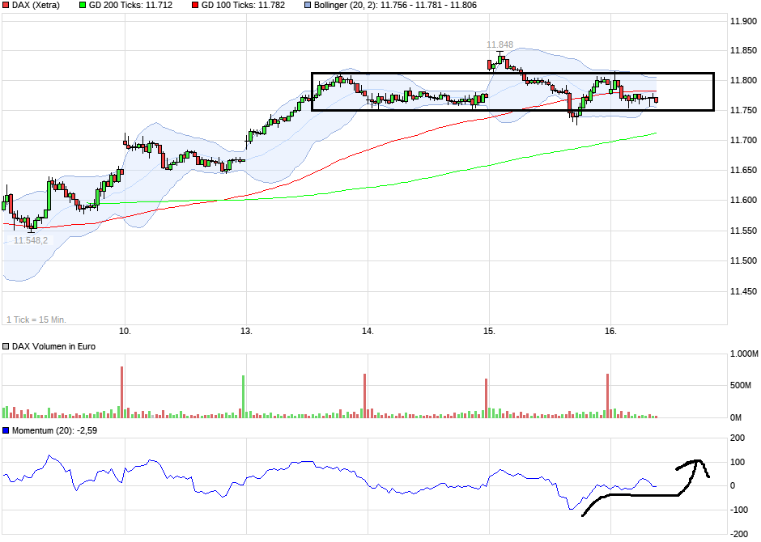Click the blue Bollinger legend swatch
This screenshot has height=542, width=761.
pos(308,6)
